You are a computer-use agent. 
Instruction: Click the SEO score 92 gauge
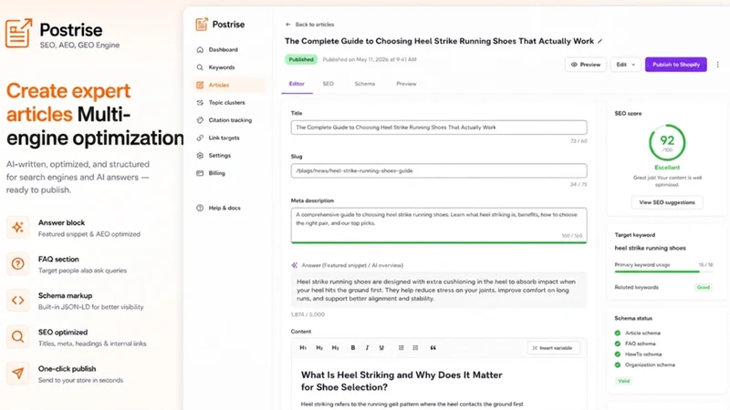667,143
